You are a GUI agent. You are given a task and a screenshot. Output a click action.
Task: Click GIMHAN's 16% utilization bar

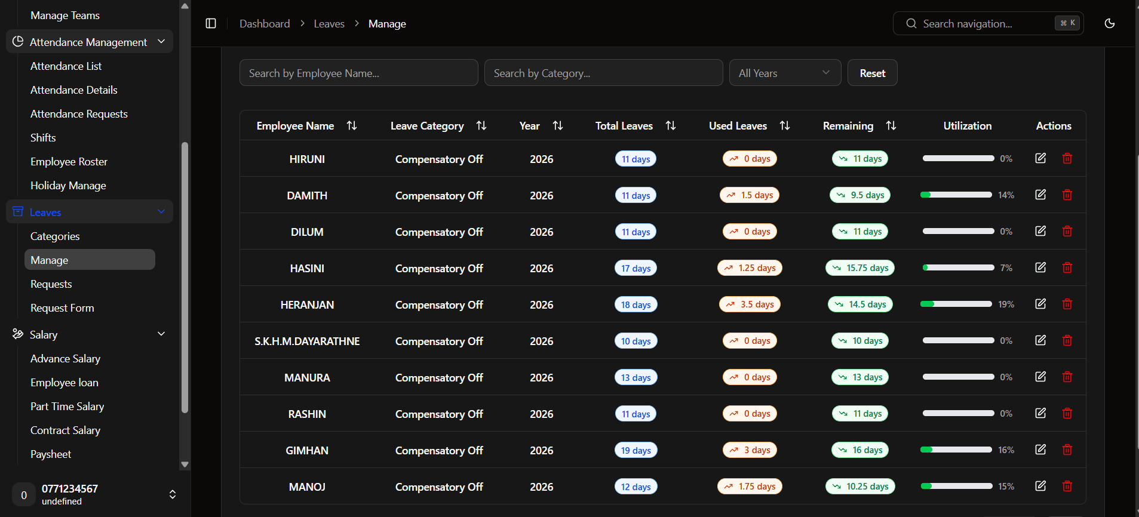point(956,450)
